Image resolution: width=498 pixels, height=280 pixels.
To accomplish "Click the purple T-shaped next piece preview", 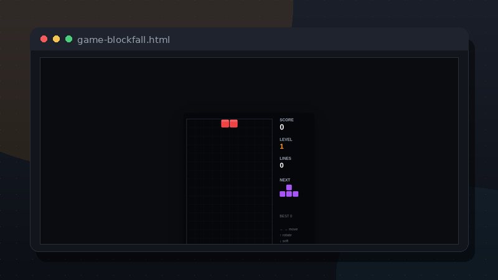I will click(x=289, y=191).
